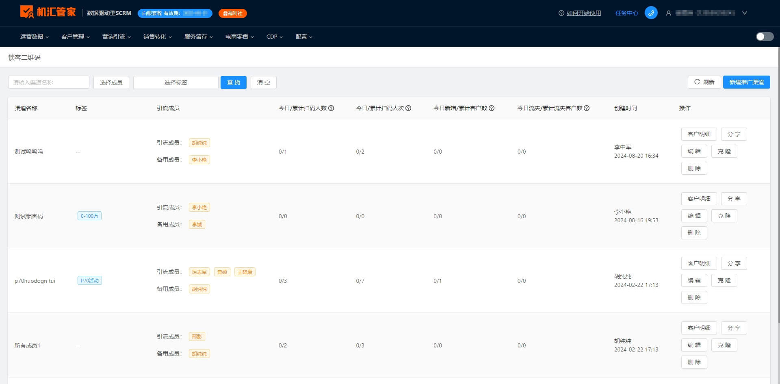Screen dimensions: 780x384
Task: Click the blue 查找 search button
Action: (234, 82)
